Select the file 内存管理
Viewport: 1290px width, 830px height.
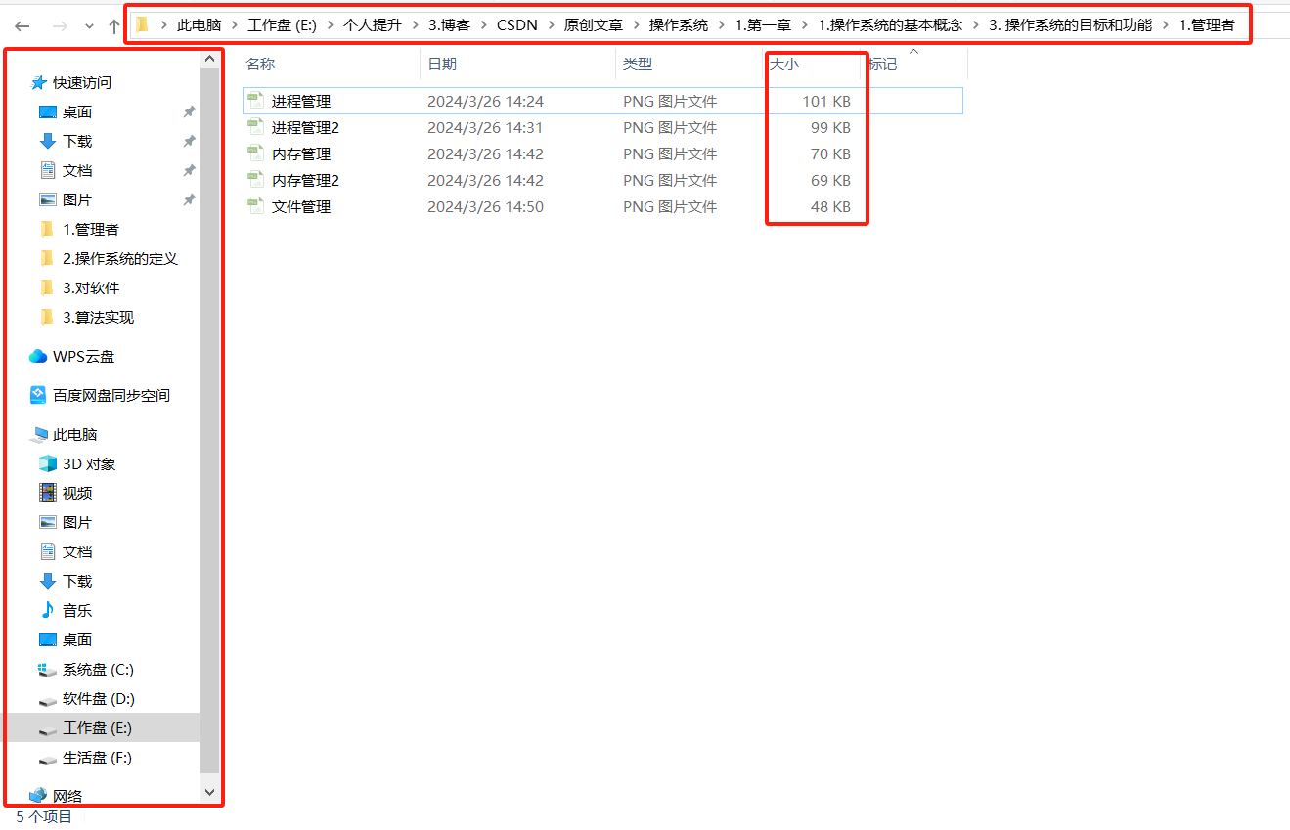301,153
